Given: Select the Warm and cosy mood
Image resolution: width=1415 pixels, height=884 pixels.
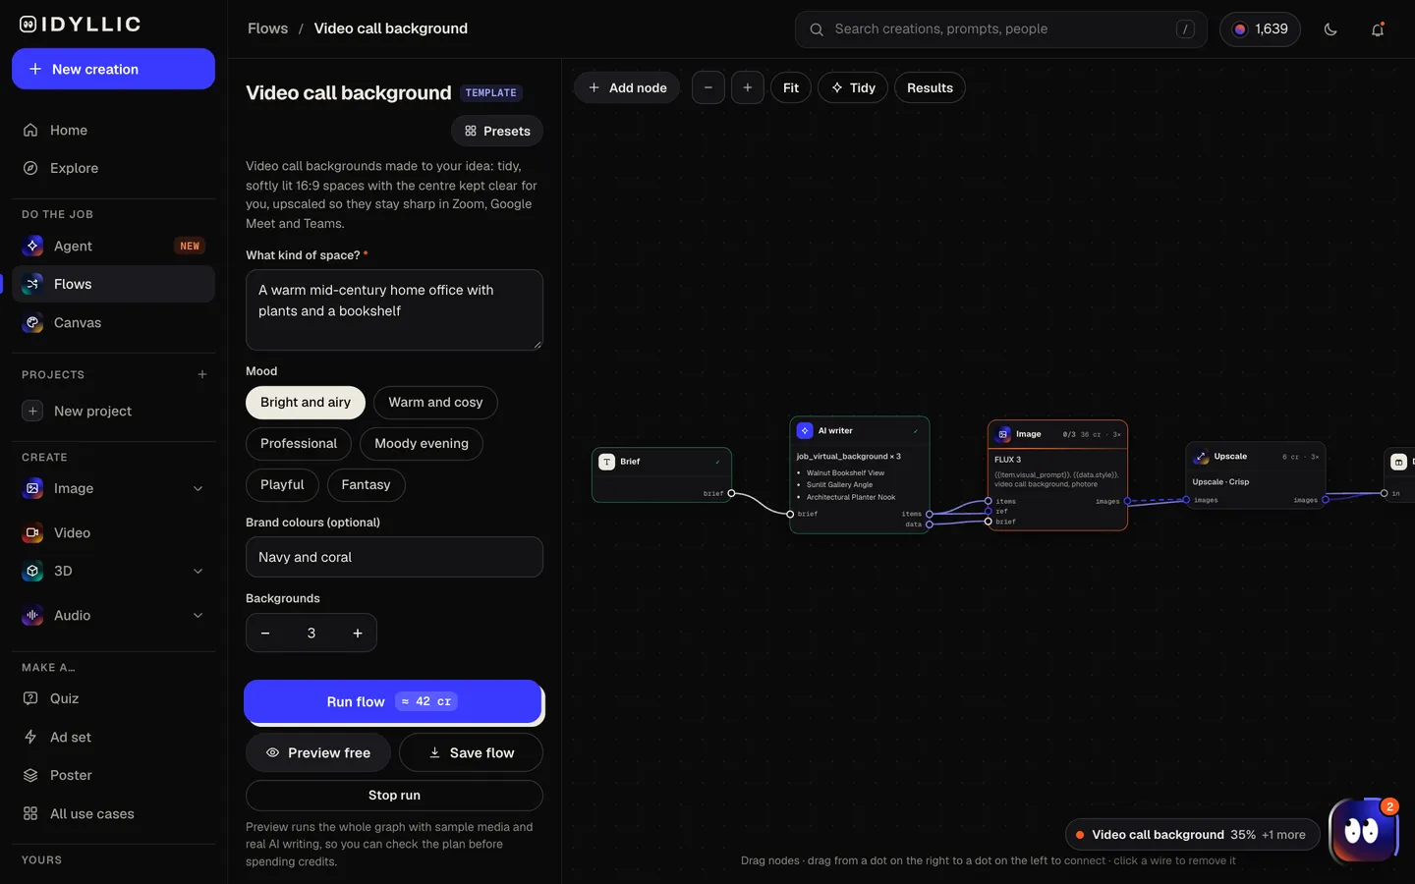Looking at the screenshot, I should pos(435,403).
